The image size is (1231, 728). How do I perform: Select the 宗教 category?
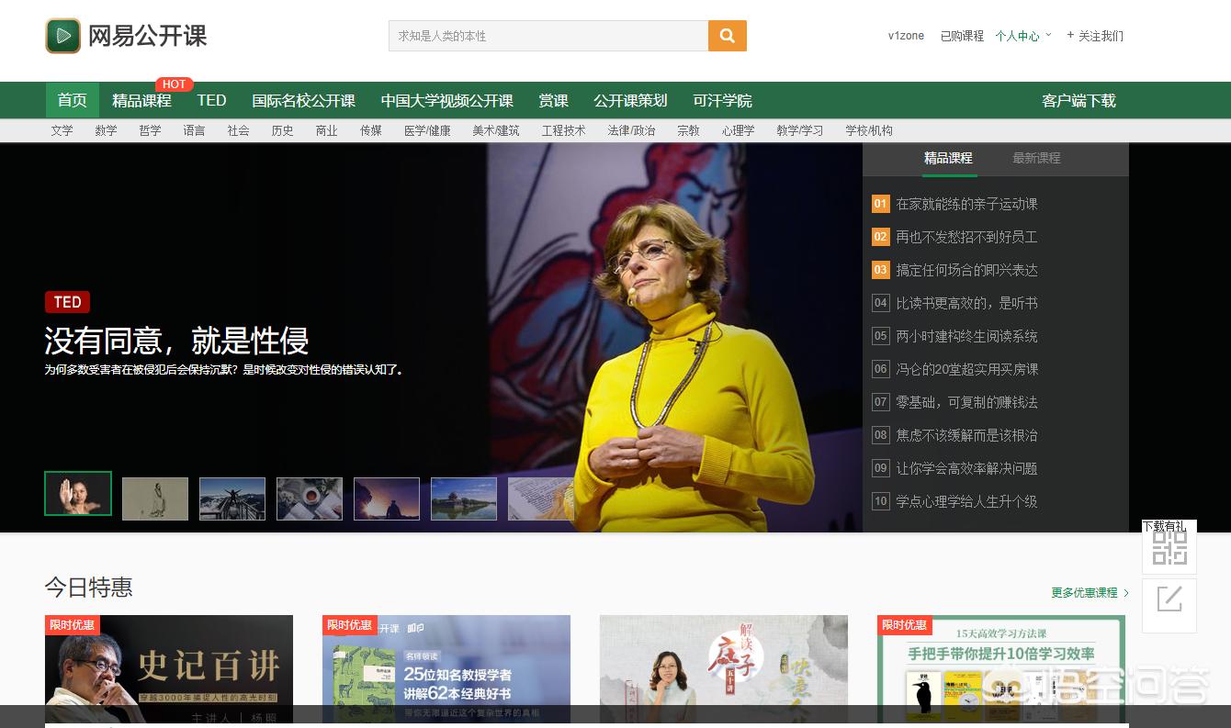click(688, 130)
